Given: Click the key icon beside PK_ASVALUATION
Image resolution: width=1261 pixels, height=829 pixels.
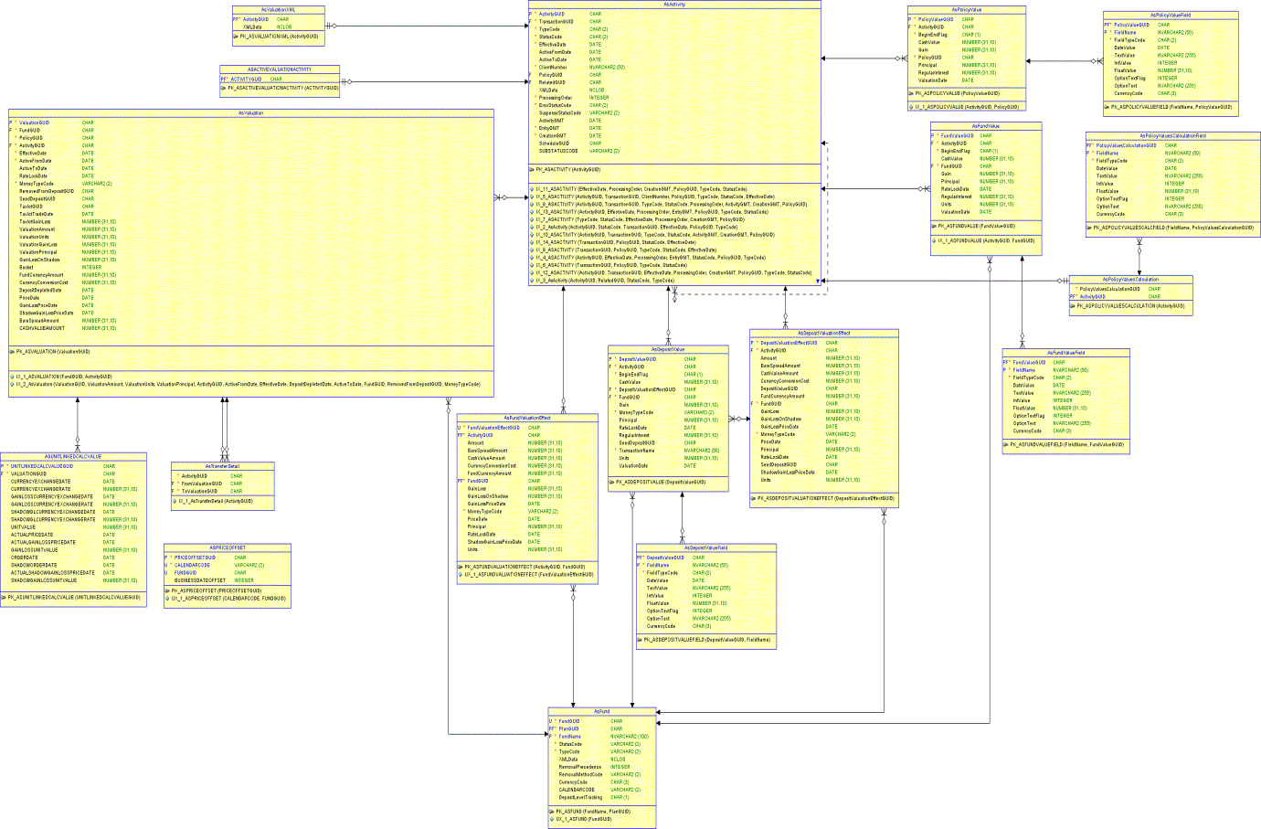Looking at the screenshot, I should pos(10,350).
